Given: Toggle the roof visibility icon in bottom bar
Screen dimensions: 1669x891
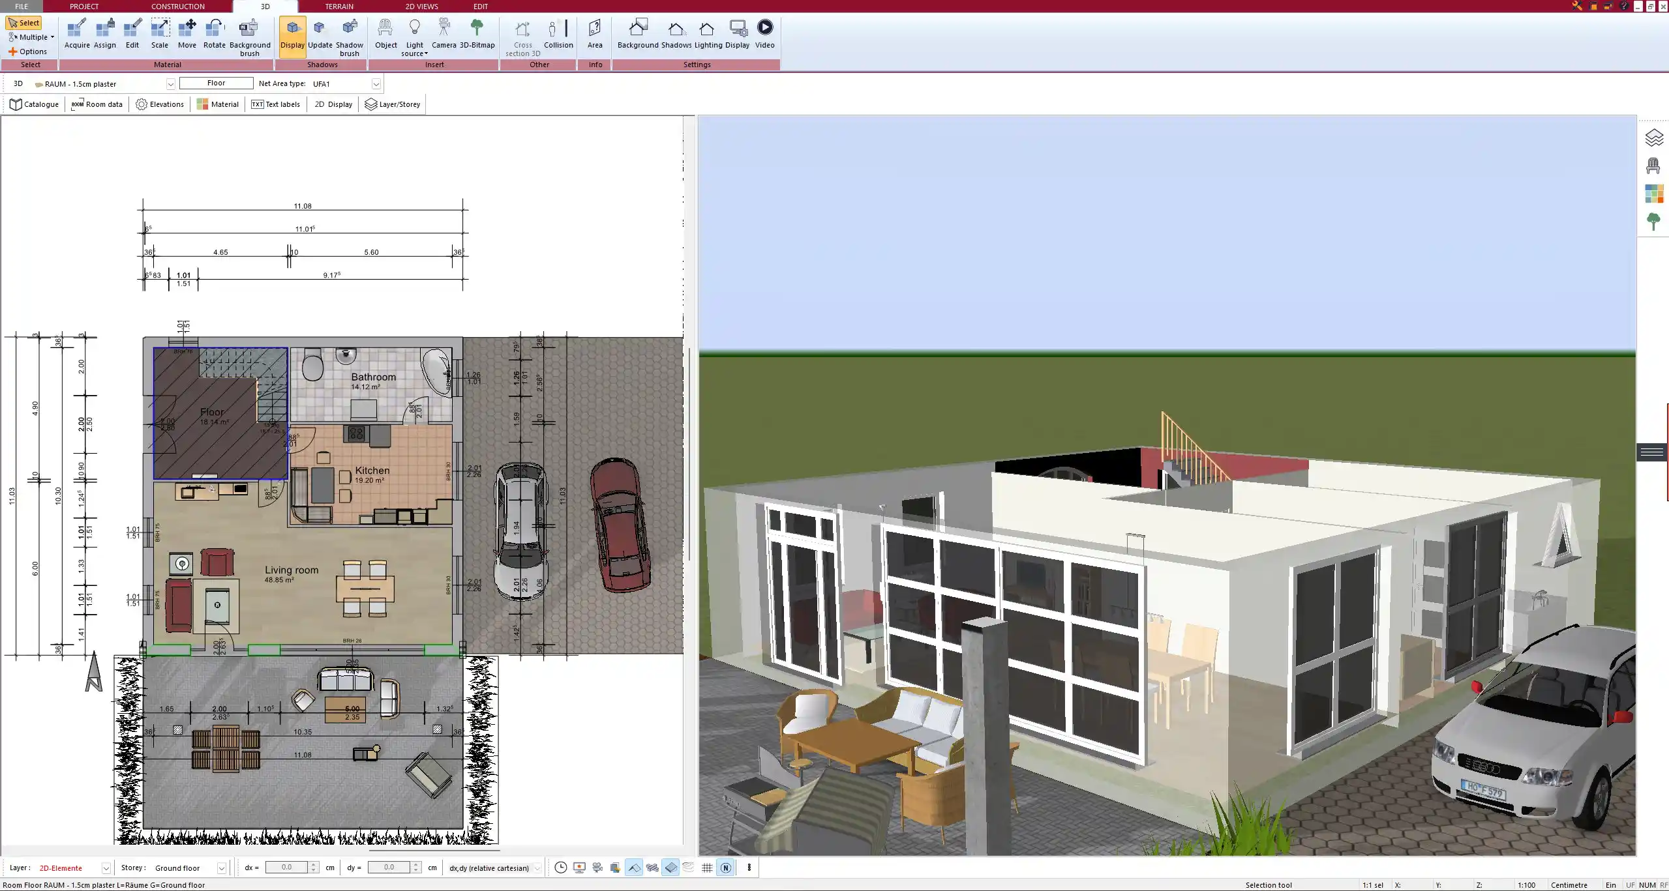Looking at the screenshot, I should 633,868.
